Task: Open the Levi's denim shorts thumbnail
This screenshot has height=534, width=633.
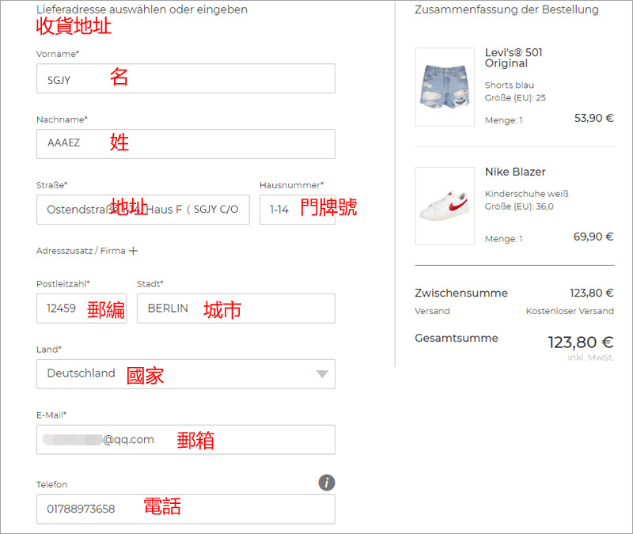Action: coord(444,87)
